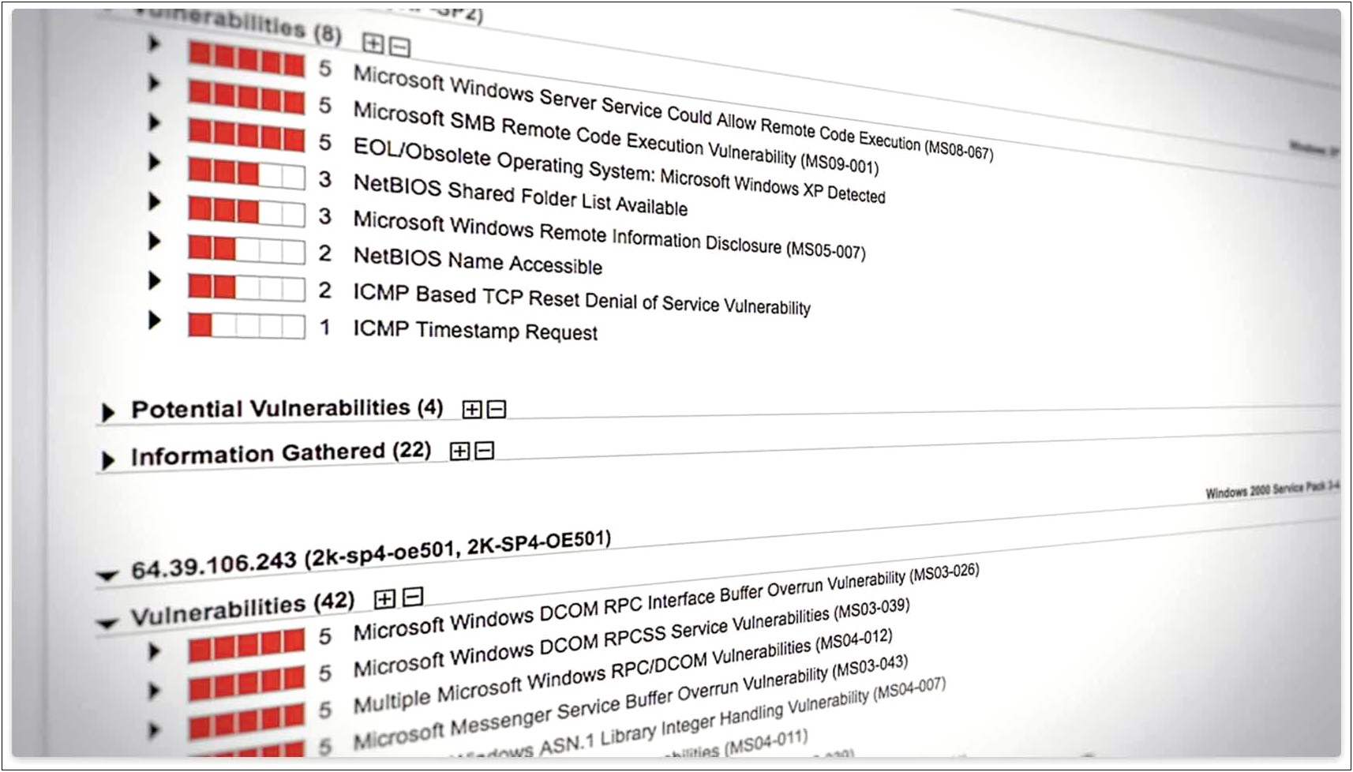Select the Potential Vulnerabilities (4) heading

tap(287, 408)
